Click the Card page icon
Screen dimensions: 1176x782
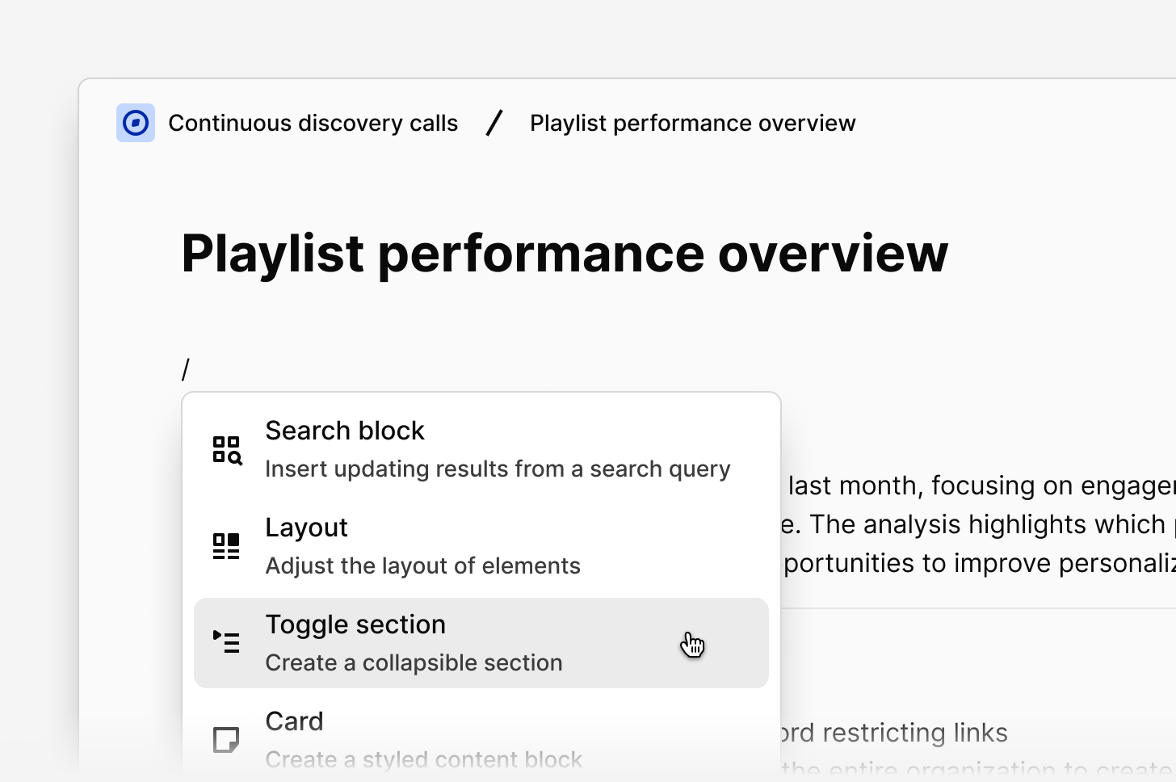tap(227, 739)
